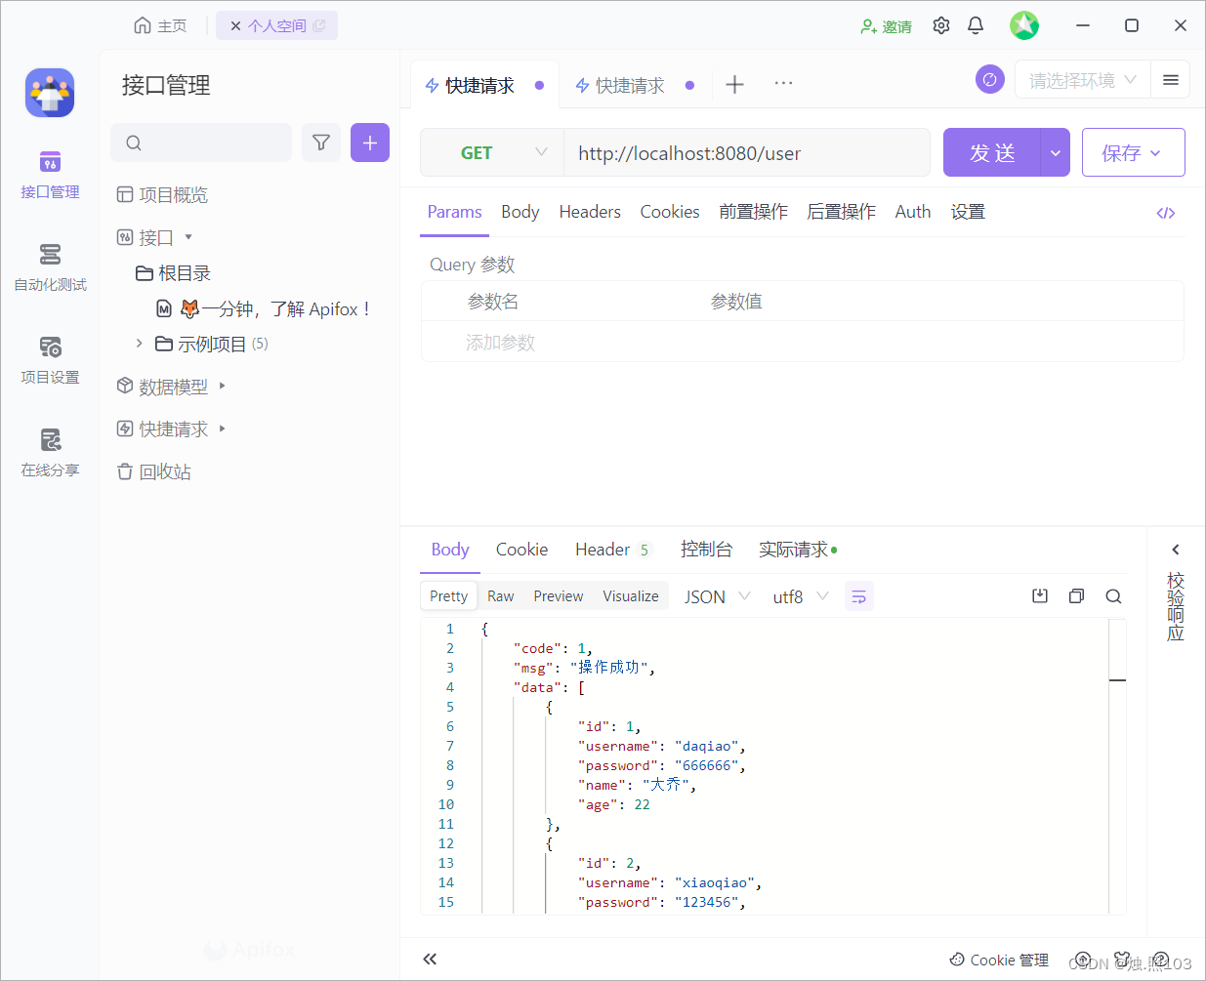Select the 根目录 folder
Image resolution: width=1206 pixels, height=981 pixels.
coord(173,273)
